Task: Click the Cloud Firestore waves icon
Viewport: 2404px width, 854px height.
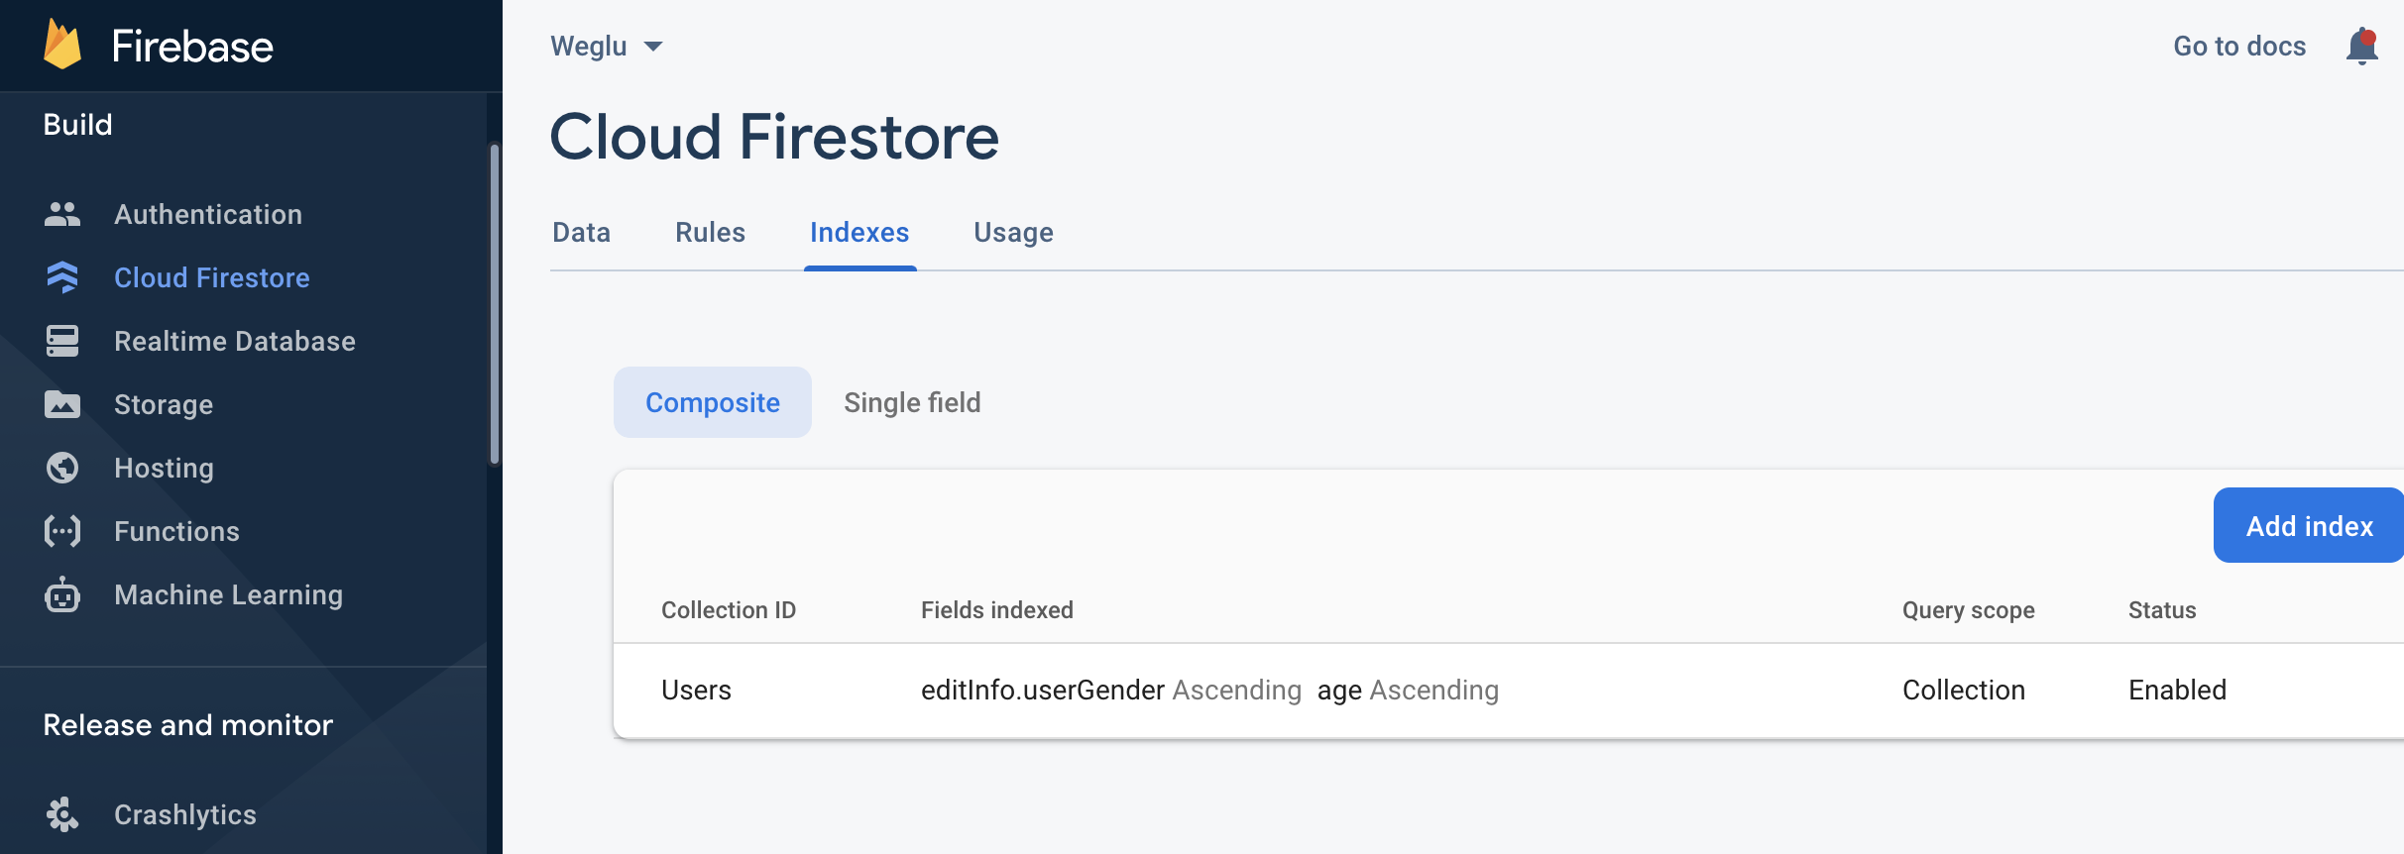Action: point(62,277)
